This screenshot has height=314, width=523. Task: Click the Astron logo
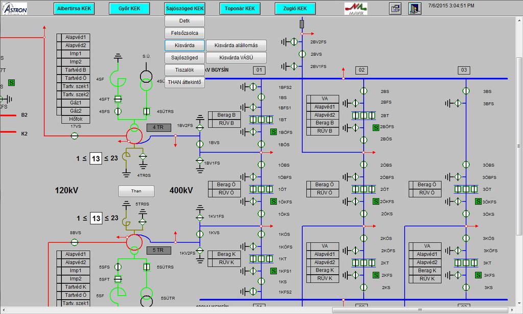(x=15, y=8)
